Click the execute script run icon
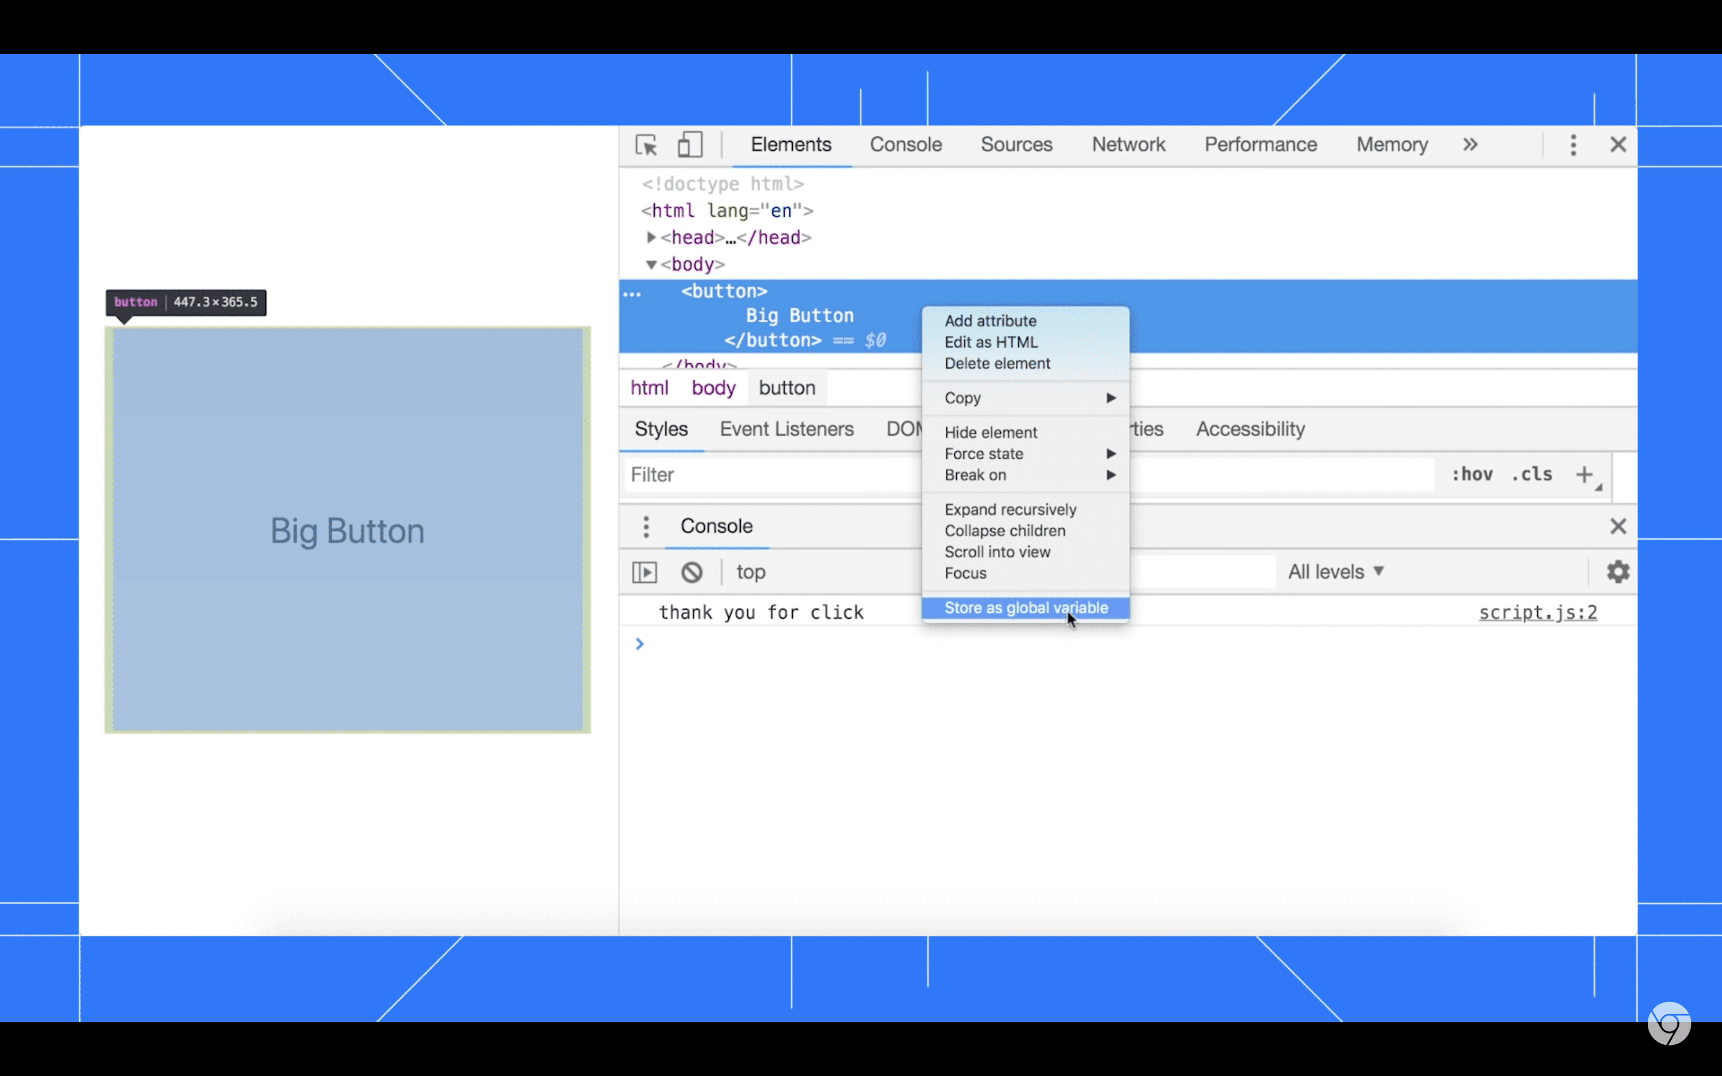Image resolution: width=1722 pixels, height=1076 pixels. pos(645,571)
